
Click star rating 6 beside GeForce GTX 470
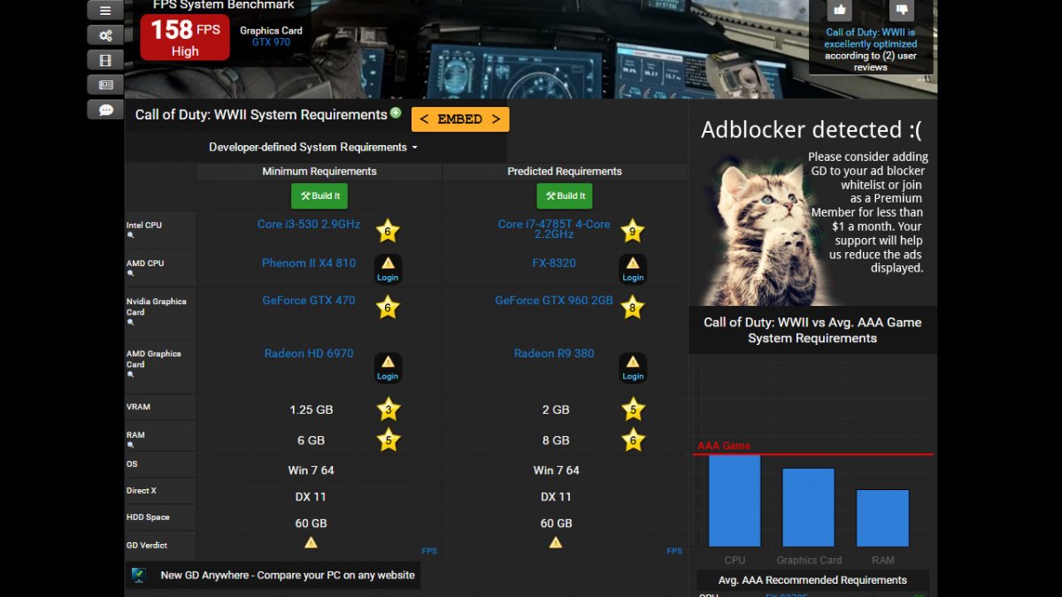coord(388,307)
